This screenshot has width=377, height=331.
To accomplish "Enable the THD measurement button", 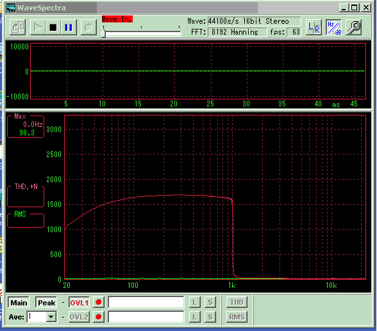I will [x=237, y=302].
